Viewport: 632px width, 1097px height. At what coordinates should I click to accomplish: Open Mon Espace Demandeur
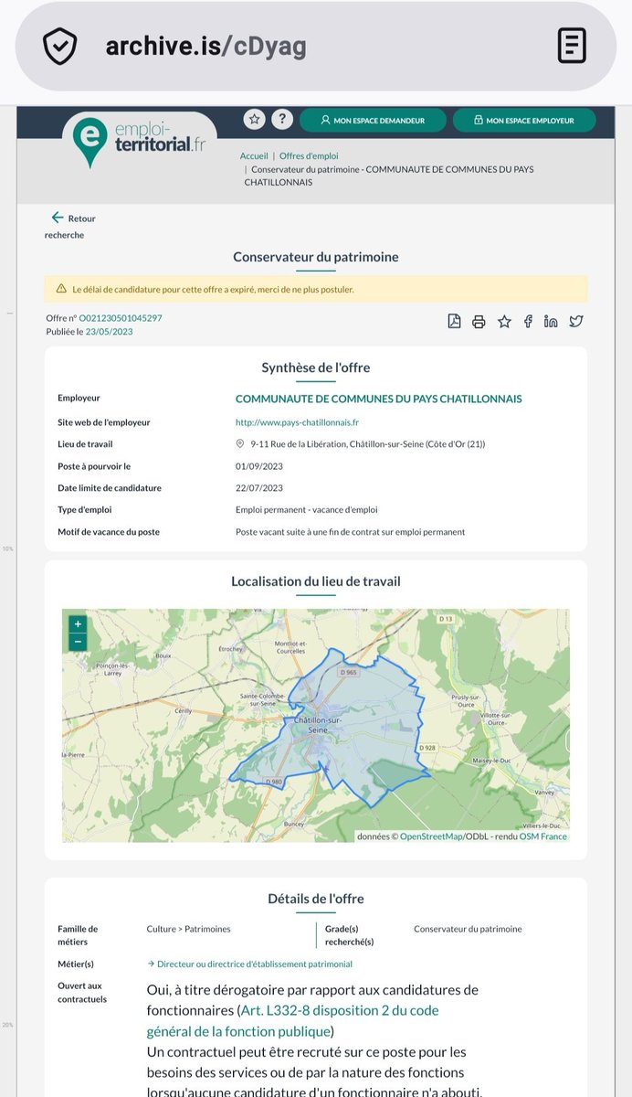pos(374,120)
